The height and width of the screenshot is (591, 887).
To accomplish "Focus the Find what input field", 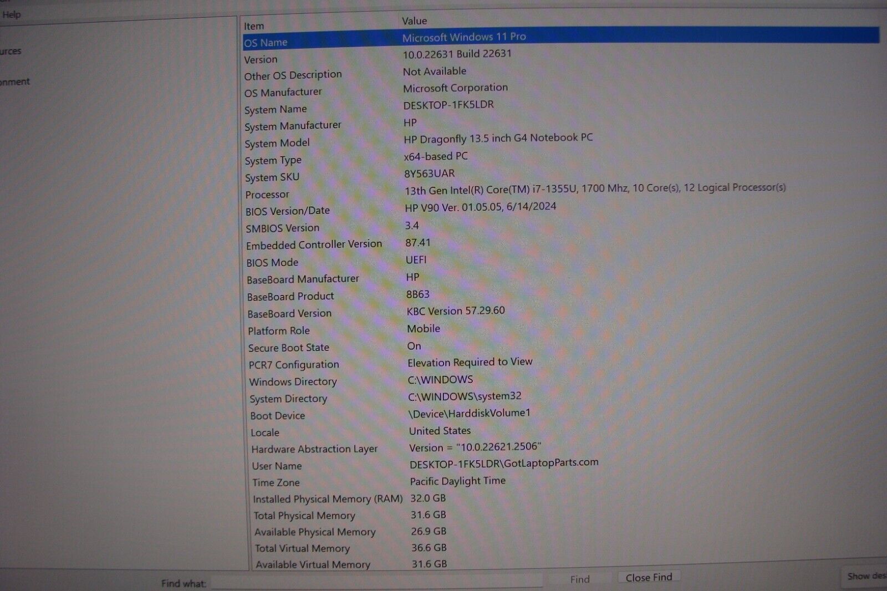I will pos(377,581).
